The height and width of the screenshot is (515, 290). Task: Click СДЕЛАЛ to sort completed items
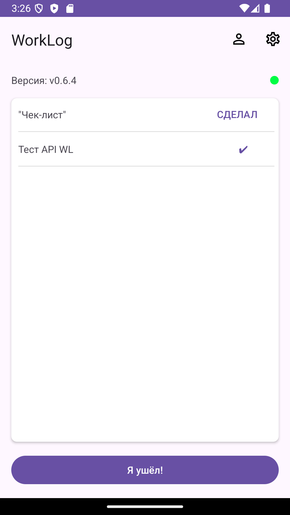[x=237, y=115]
